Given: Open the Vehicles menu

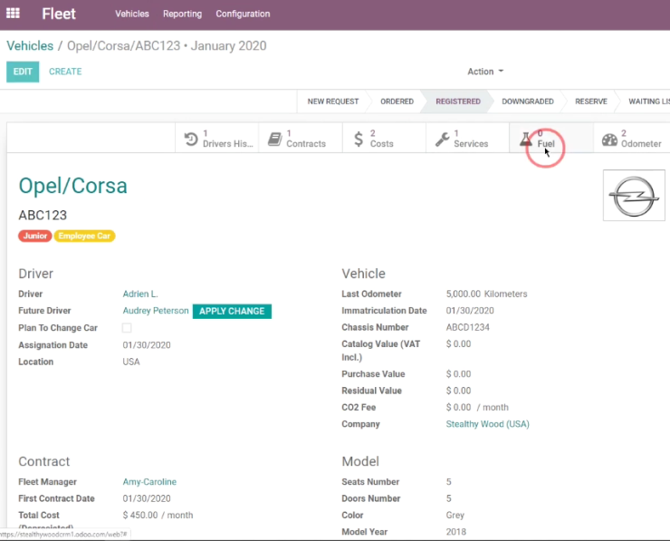Looking at the screenshot, I should click(132, 14).
